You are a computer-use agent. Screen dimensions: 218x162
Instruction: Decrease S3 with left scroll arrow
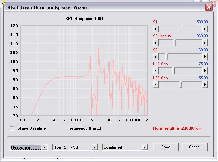[156, 57]
